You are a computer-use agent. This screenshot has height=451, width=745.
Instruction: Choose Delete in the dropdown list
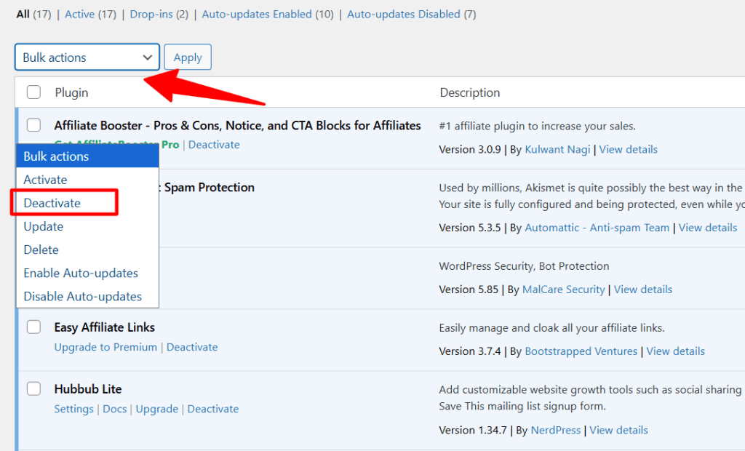87,250
